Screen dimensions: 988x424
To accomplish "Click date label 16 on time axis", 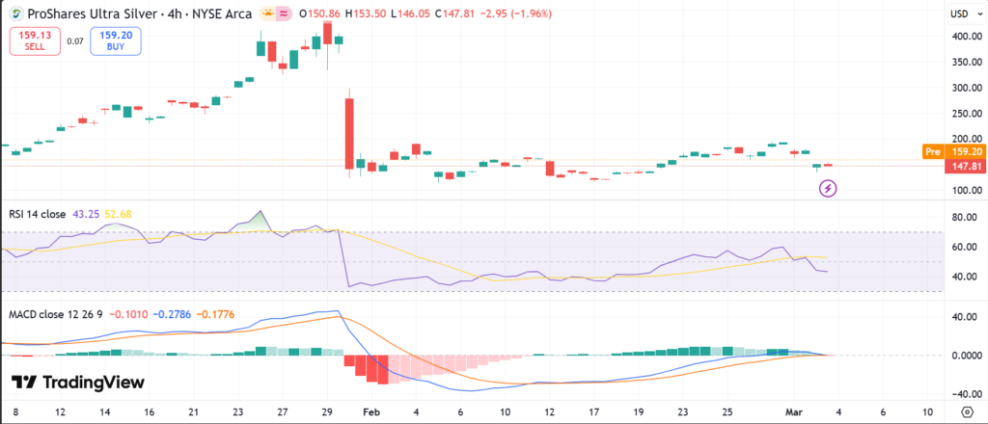I will coord(149,412).
